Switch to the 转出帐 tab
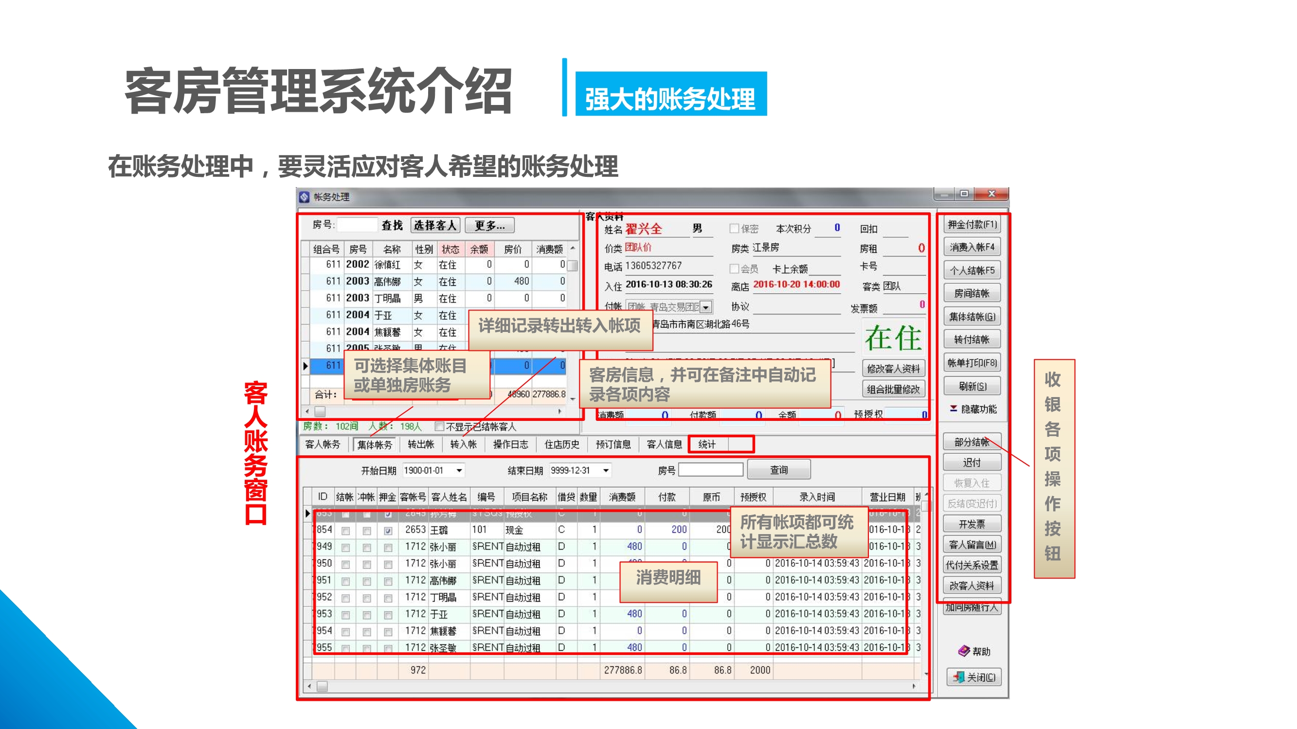 [420, 444]
